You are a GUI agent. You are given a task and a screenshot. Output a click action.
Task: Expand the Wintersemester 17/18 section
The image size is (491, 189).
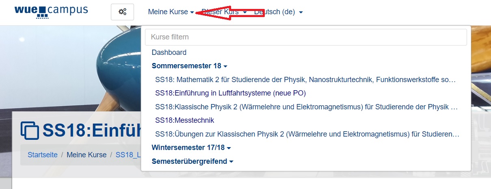click(191, 148)
